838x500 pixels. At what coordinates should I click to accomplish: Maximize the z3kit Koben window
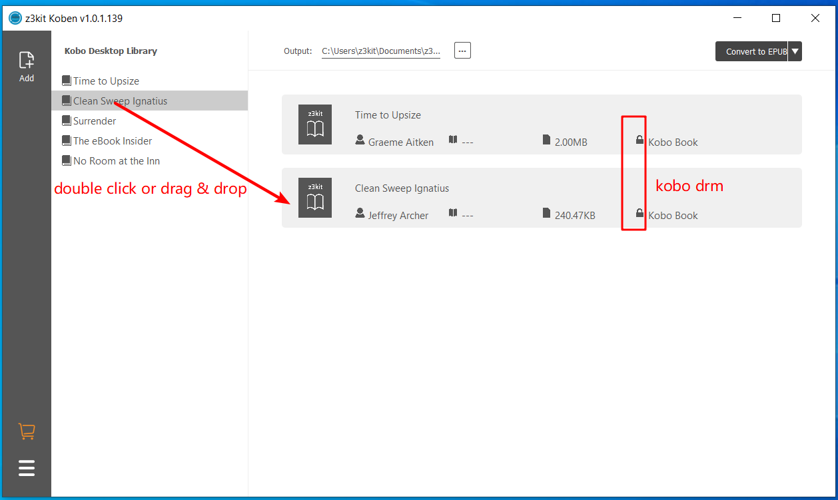(776, 19)
